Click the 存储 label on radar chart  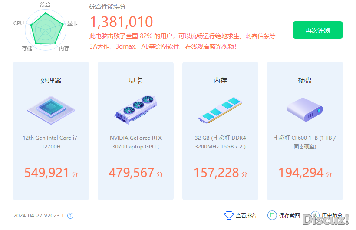(27, 48)
